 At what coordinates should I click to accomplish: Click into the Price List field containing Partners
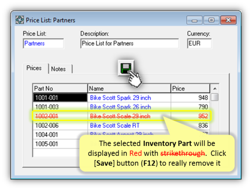[44, 43]
